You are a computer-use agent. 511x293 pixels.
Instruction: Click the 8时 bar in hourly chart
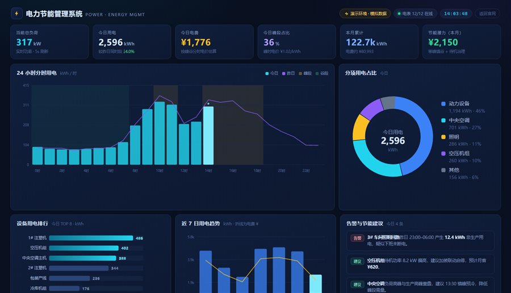pyautogui.click(x=135, y=145)
